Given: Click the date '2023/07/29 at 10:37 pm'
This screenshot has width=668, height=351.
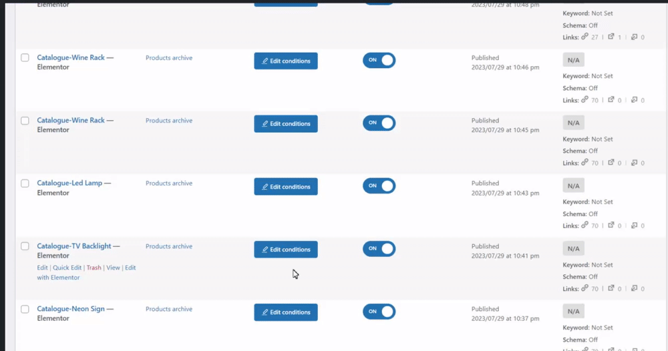Looking at the screenshot, I should click(505, 319).
